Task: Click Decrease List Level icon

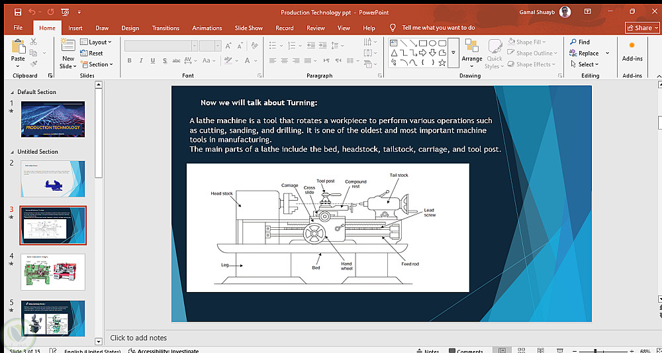Action: coord(310,45)
